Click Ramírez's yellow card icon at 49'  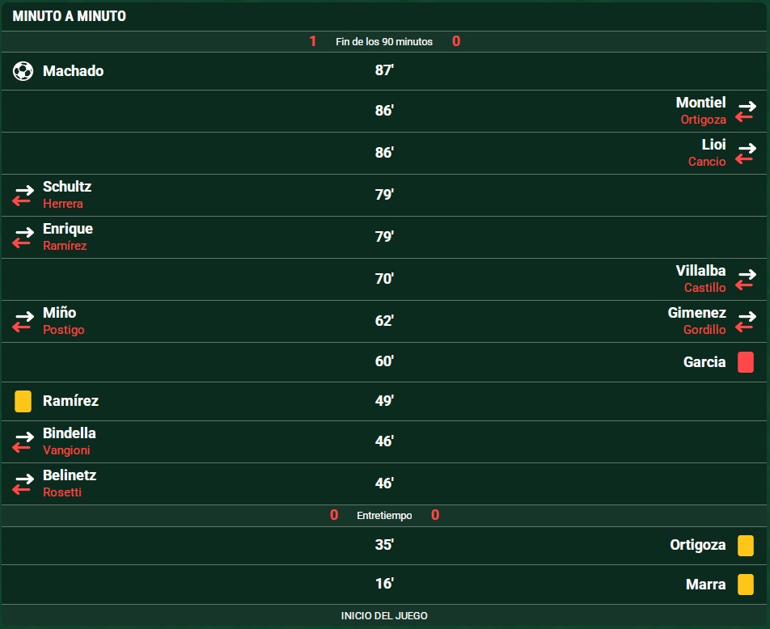(x=23, y=401)
